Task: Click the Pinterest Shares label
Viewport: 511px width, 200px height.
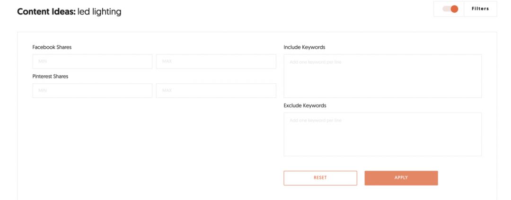Action: (x=50, y=77)
